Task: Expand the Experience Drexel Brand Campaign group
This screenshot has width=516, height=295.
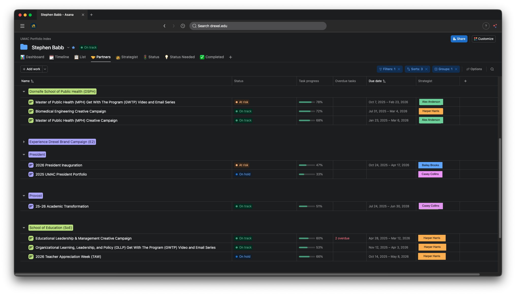Action: (x=24, y=142)
